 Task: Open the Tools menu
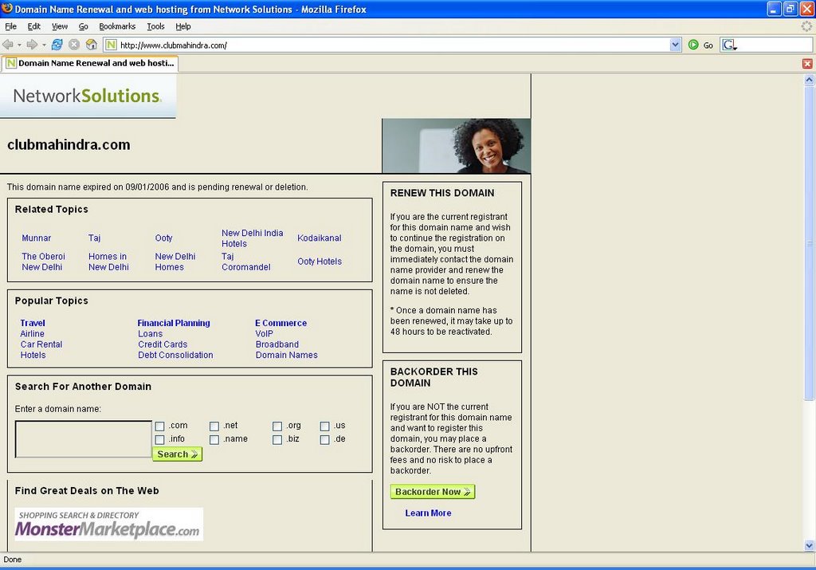pyautogui.click(x=155, y=26)
